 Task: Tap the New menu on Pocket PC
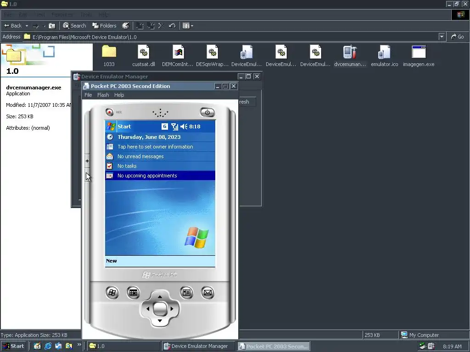[112, 261]
